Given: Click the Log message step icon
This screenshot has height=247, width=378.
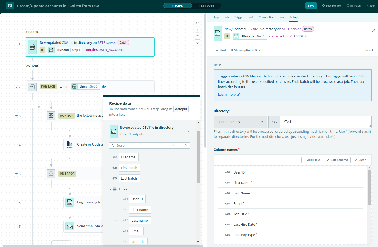Looking at the screenshot, I should coord(70,203).
